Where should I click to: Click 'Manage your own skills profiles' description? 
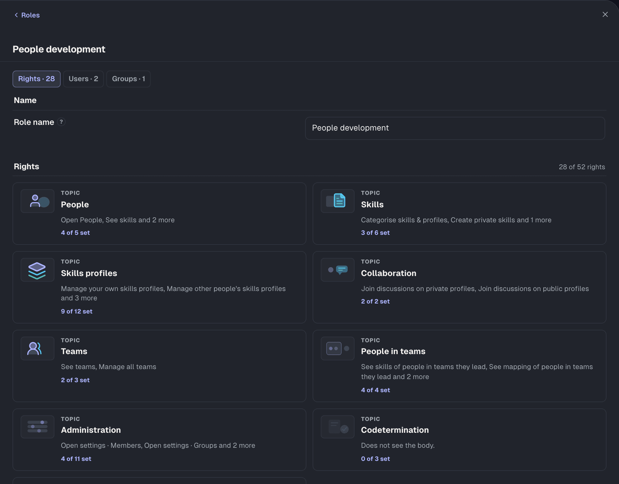point(173,294)
